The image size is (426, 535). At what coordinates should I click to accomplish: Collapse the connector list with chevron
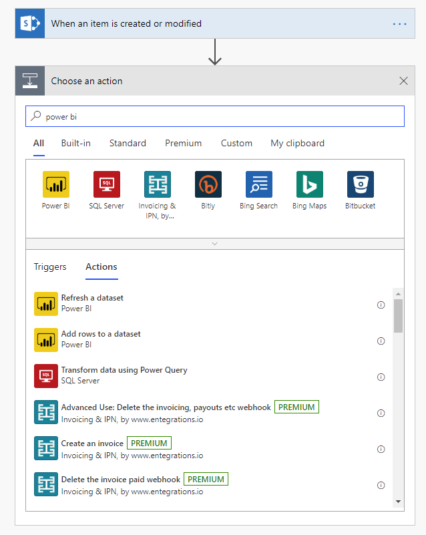(x=214, y=244)
